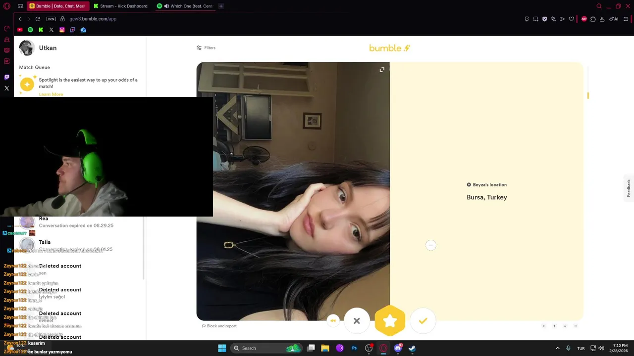This screenshot has height=356, width=634.
Task: Pass on Beyza with the X button
Action: tap(357, 321)
